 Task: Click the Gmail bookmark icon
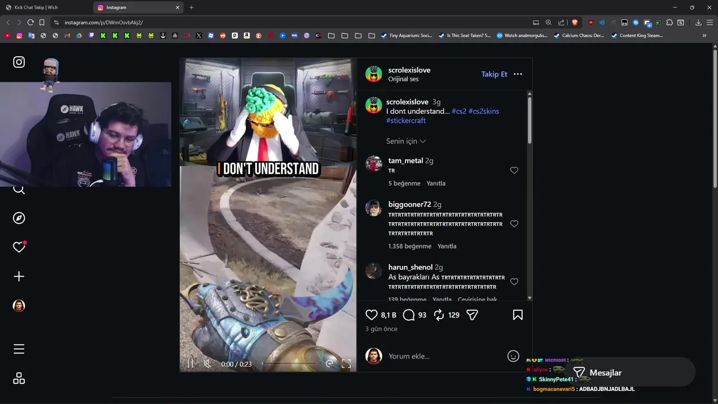(67, 35)
